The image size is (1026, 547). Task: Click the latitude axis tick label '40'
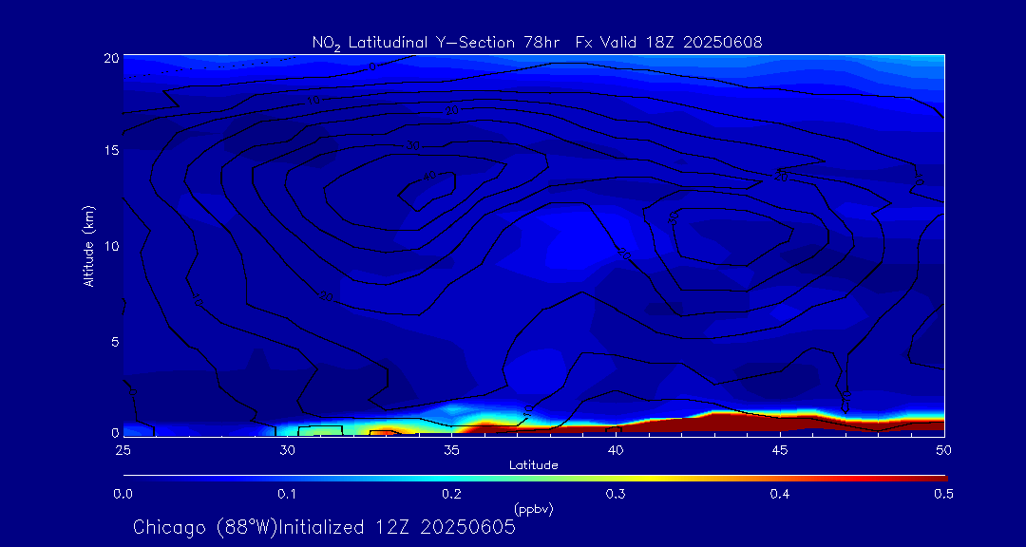615,449
